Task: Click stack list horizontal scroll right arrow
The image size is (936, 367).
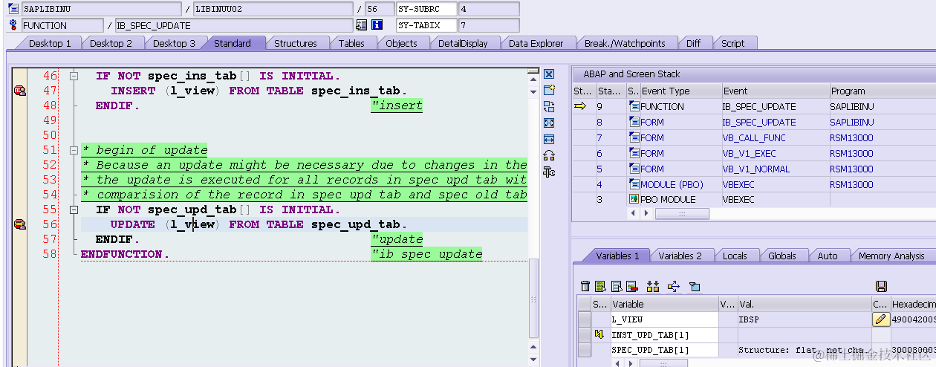Action: pos(645,214)
